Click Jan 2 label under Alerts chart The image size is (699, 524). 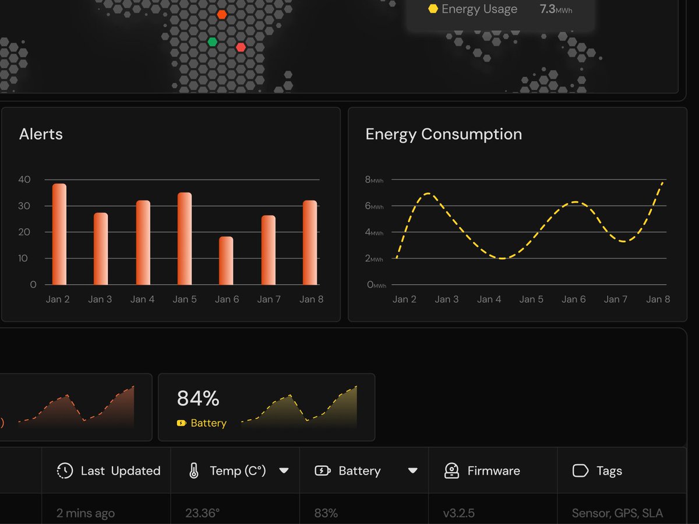(58, 299)
